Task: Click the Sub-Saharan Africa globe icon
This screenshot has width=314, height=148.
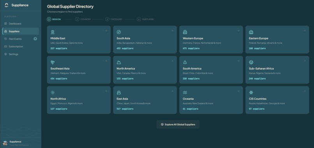Action: 251,62
